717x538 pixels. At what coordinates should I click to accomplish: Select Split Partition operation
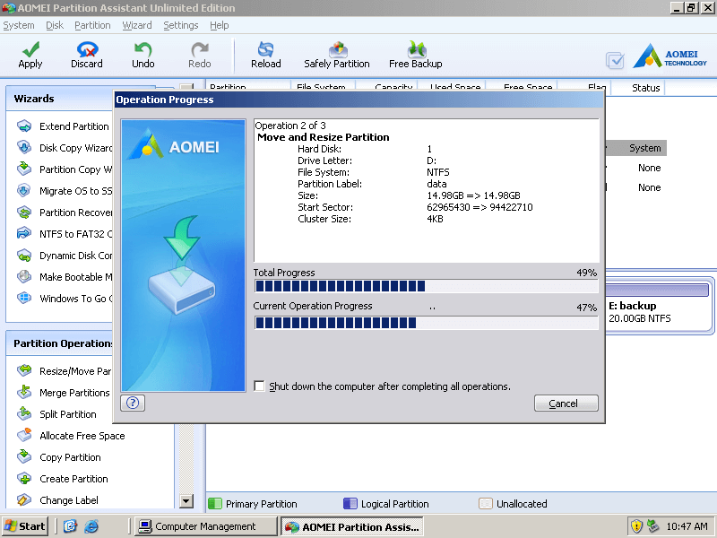pyautogui.click(x=56, y=414)
